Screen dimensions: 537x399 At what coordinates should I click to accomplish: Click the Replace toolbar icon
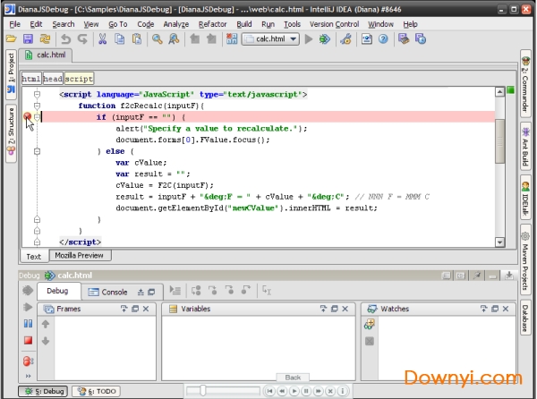pyautogui.click(x=174, y=39)
